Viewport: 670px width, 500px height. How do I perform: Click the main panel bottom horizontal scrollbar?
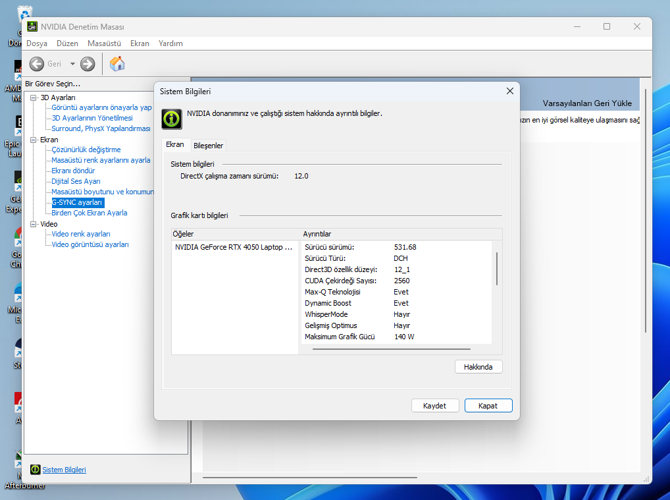tap(310, 478)
